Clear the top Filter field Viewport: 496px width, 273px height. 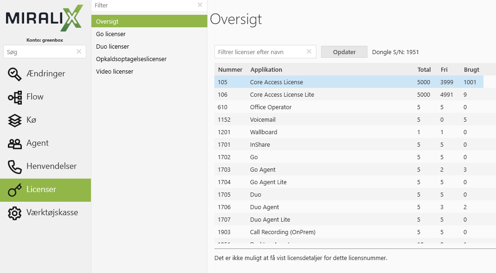click(x=200, y=5)
